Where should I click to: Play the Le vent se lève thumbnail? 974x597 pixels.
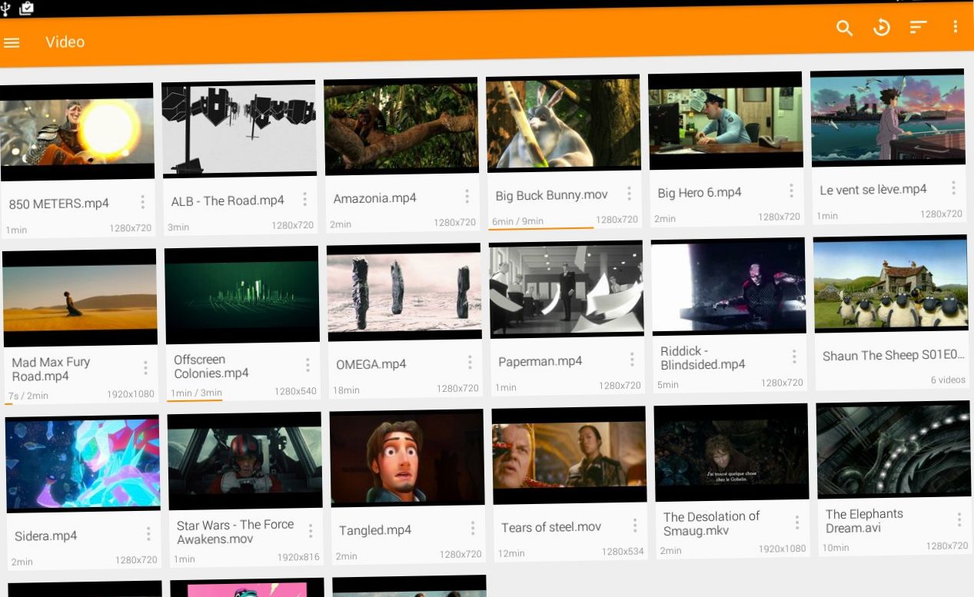click(888, 118)
